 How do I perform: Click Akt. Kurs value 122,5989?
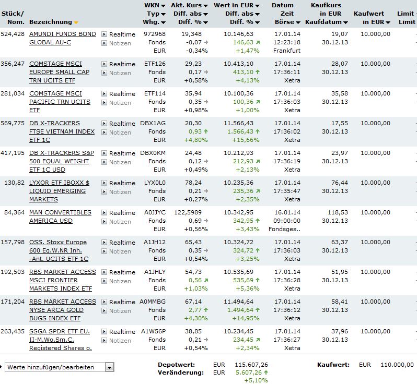point(188,212)
